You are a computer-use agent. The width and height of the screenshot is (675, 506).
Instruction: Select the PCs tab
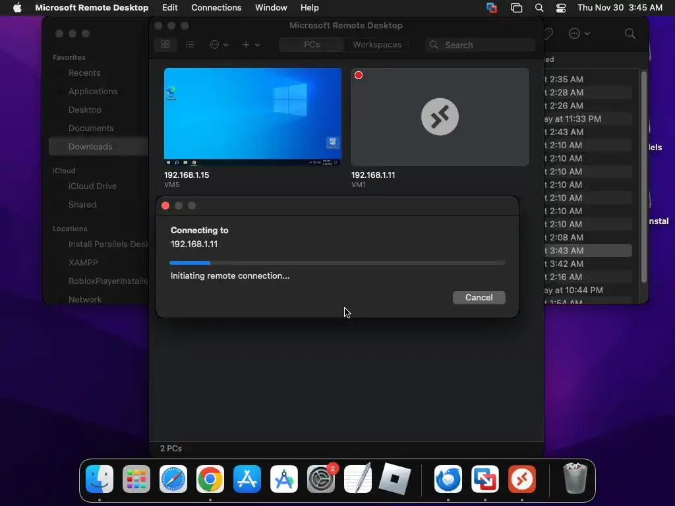[312, 45]
